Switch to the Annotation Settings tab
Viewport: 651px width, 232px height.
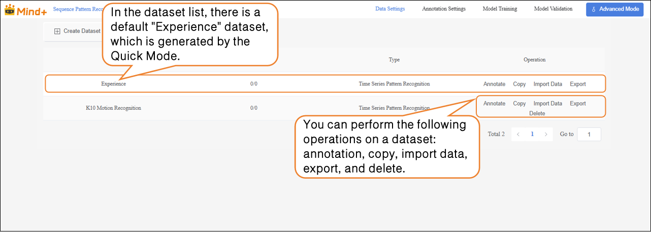point(444,9)
